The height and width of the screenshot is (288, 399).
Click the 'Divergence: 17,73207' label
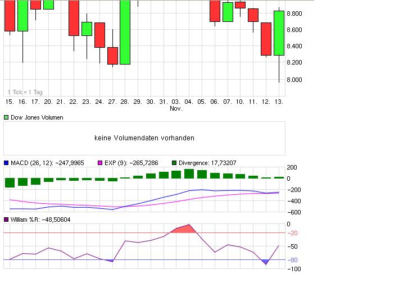click(207, 163)
